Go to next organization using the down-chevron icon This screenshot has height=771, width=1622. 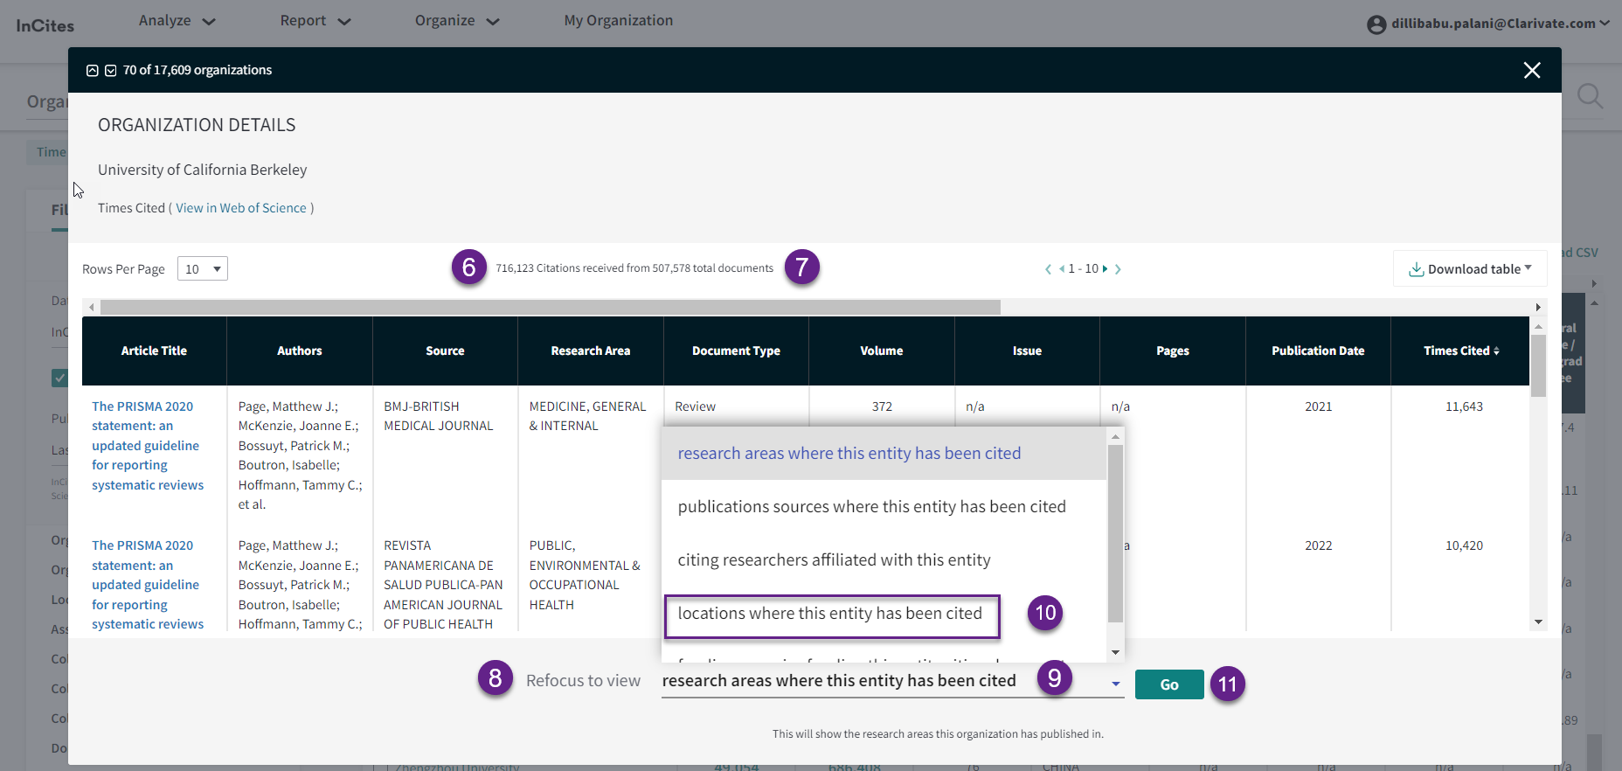[111, 71]
